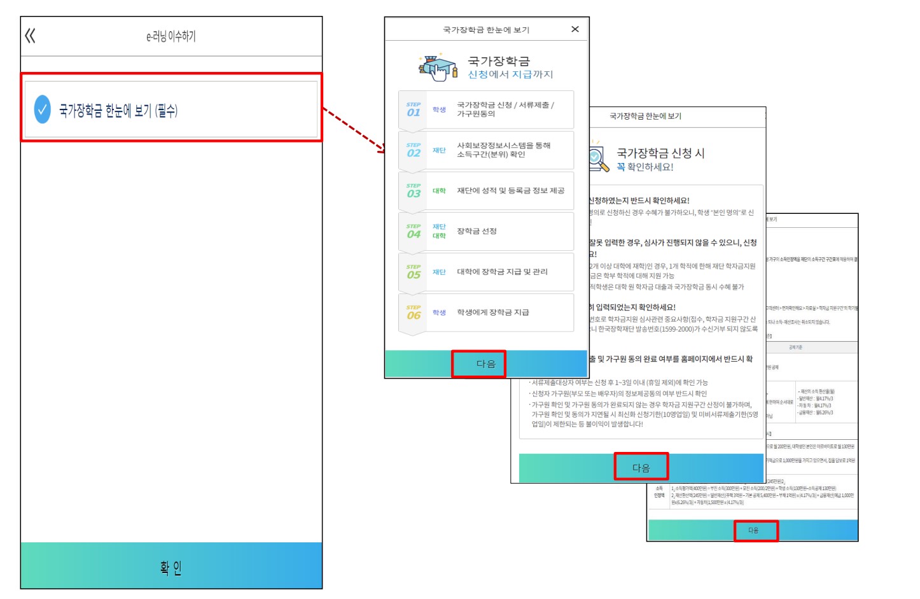The height and width of the screenshot is (599, 920).
Task: Click the magnifier icon in second popup
Action: [598, 157]
